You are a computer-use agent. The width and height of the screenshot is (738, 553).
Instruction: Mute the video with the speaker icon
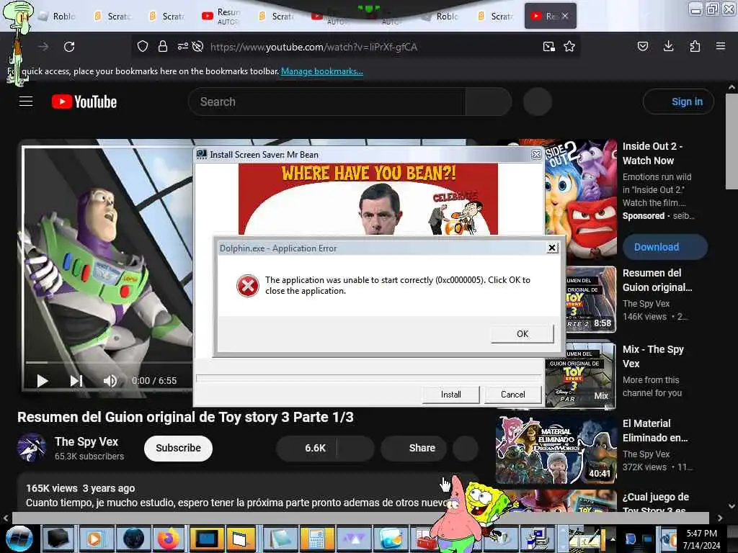pyautogui.click(x=110, y=380)
